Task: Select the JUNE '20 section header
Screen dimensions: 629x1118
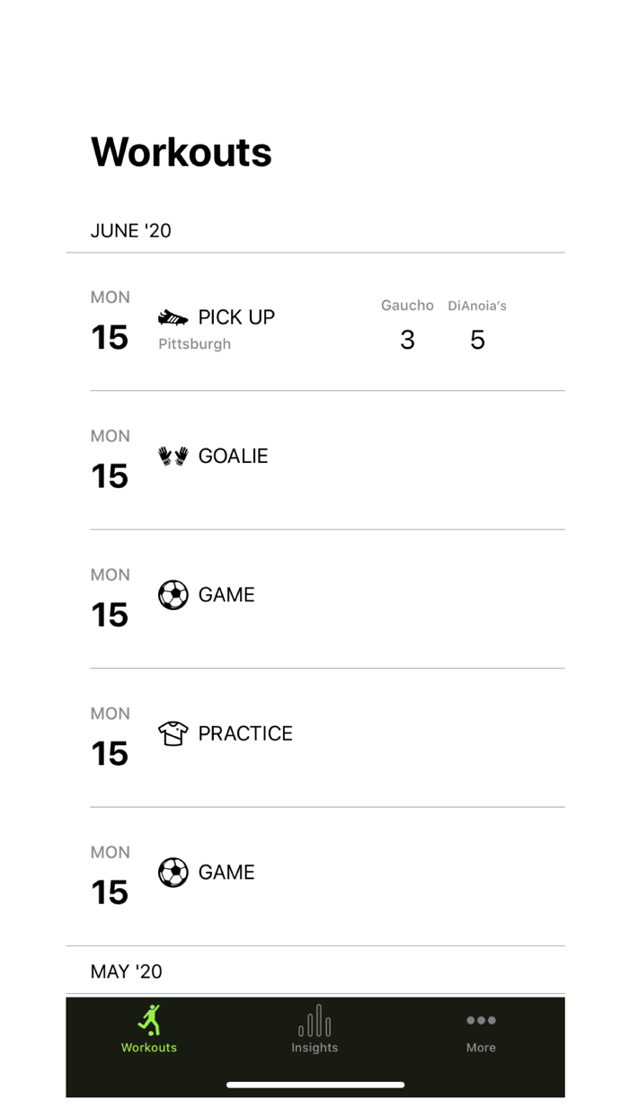Action: 131,231
